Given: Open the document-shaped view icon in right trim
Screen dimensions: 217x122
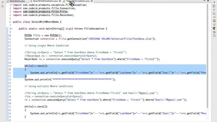Looking at the screenshot, I should click(x=214, y=14).
